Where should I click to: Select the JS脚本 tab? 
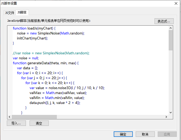pyautogui.click(x=22, y=12)
